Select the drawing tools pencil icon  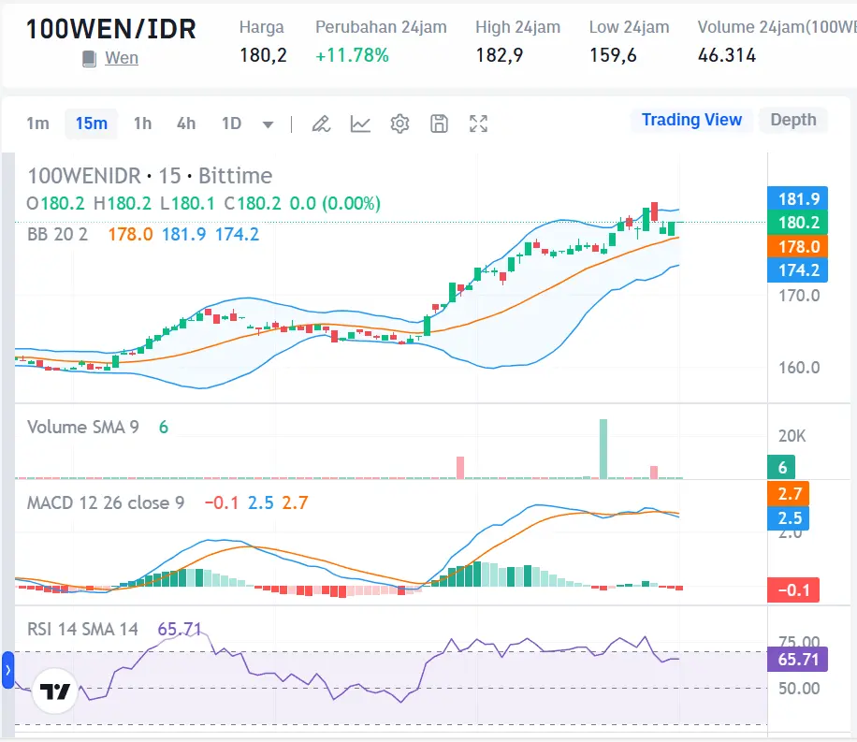(x=321, y=123)
